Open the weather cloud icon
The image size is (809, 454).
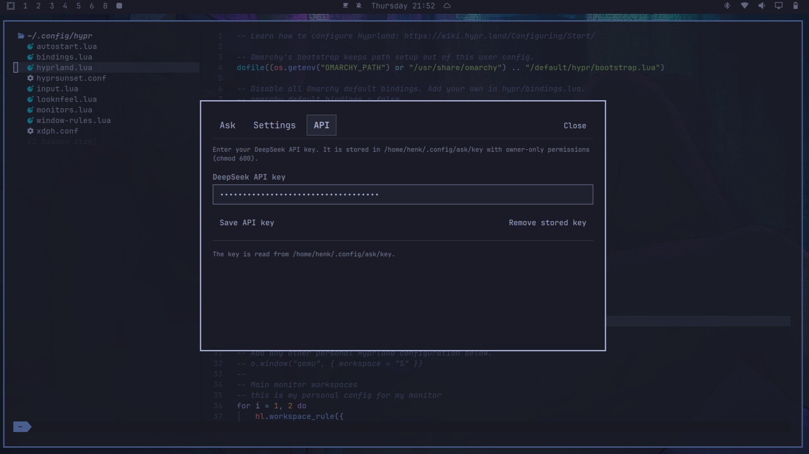point(447,6)
